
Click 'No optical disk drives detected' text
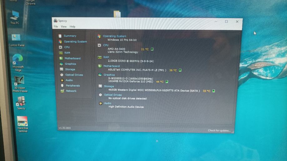coord(127,98)
